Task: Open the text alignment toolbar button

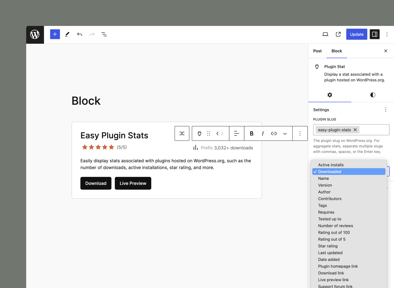Action: click(237, 134)
